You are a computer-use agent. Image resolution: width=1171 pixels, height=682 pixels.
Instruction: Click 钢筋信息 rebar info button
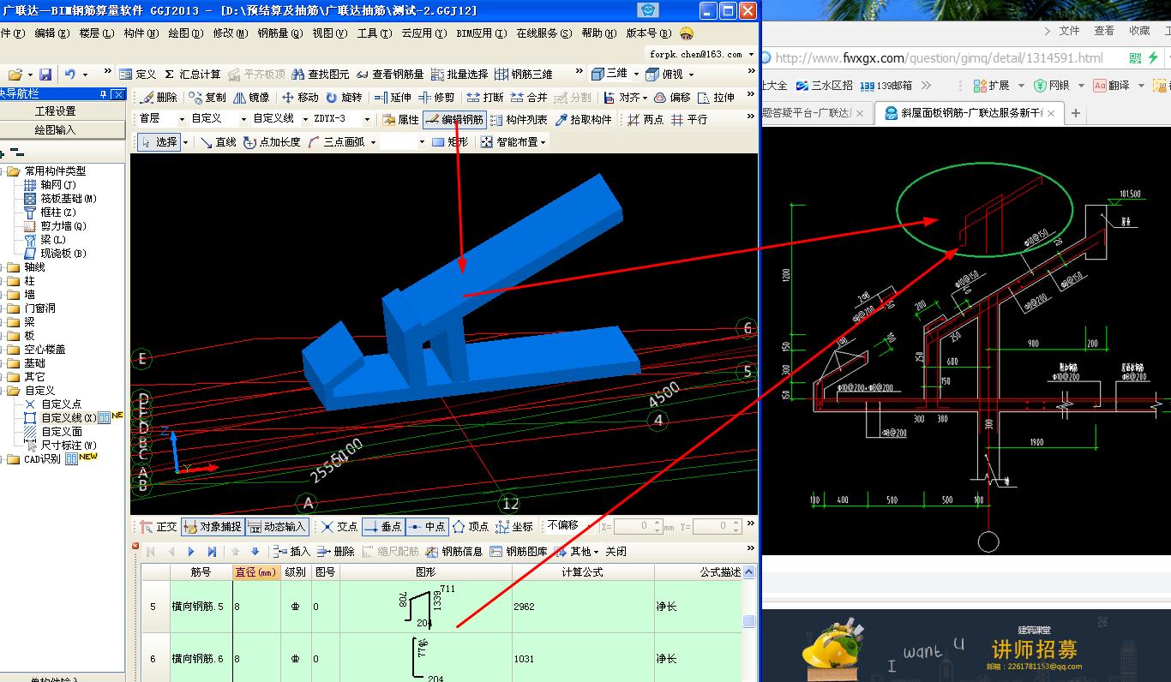coord(455,552)
